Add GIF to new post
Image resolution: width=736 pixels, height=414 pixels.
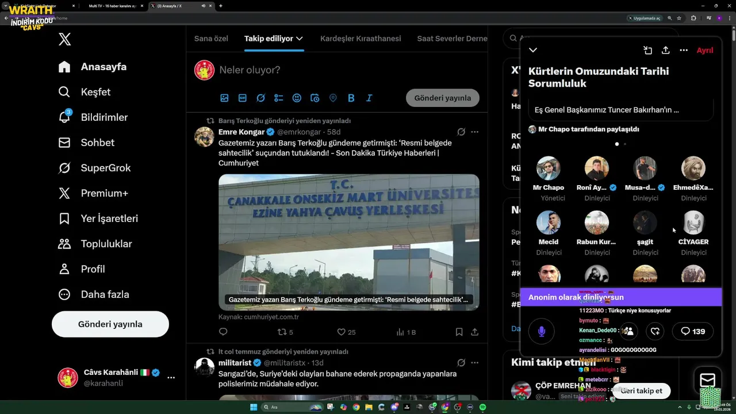click(243, 98)
